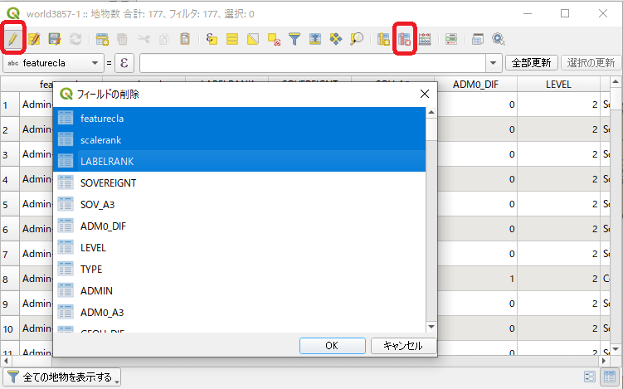The height and width of the screenshot is (389, 623).
Task: Select LABELRANK in the field list
Action: pos(239,161)
